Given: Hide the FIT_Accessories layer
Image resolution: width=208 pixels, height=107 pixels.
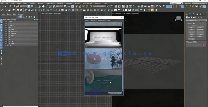Looking at the screenshot, I should tap(6, 32).
